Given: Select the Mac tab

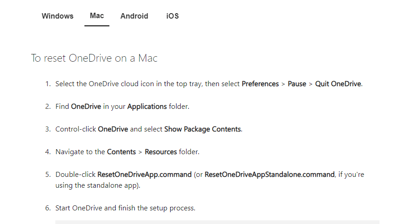Looking at the screenshot, I should (97, 16).
